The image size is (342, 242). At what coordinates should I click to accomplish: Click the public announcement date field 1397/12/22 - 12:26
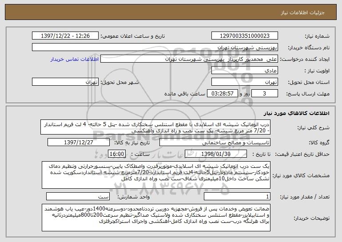pyautogui.click(x=65, y=36)
